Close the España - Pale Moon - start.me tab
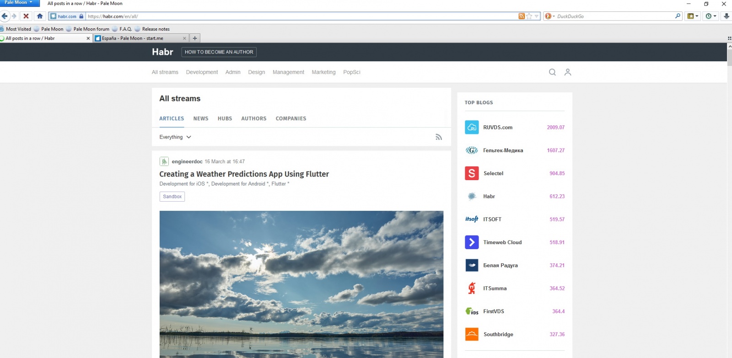This screenshot has width=732, height=358. point(184,38)
